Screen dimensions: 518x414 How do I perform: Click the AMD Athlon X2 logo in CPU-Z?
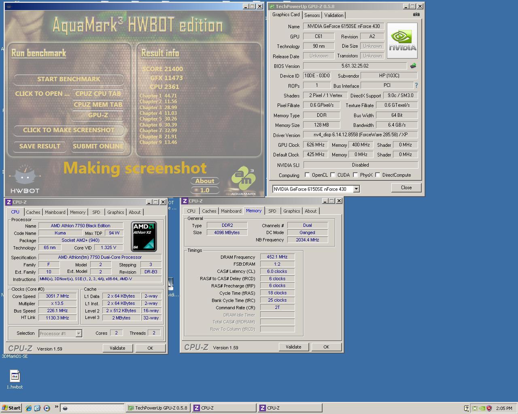click(x=144, y=236)
